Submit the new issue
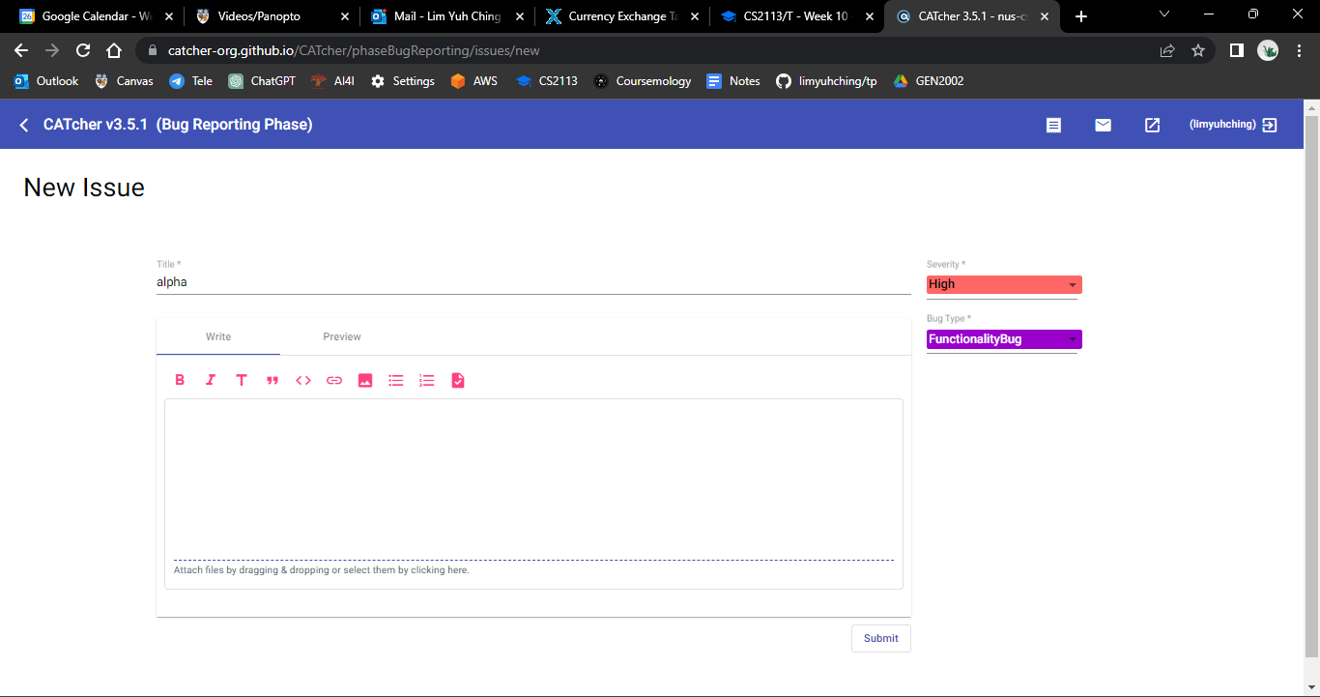This screenshot has height=697, width=1320. (x=881, y=638)
